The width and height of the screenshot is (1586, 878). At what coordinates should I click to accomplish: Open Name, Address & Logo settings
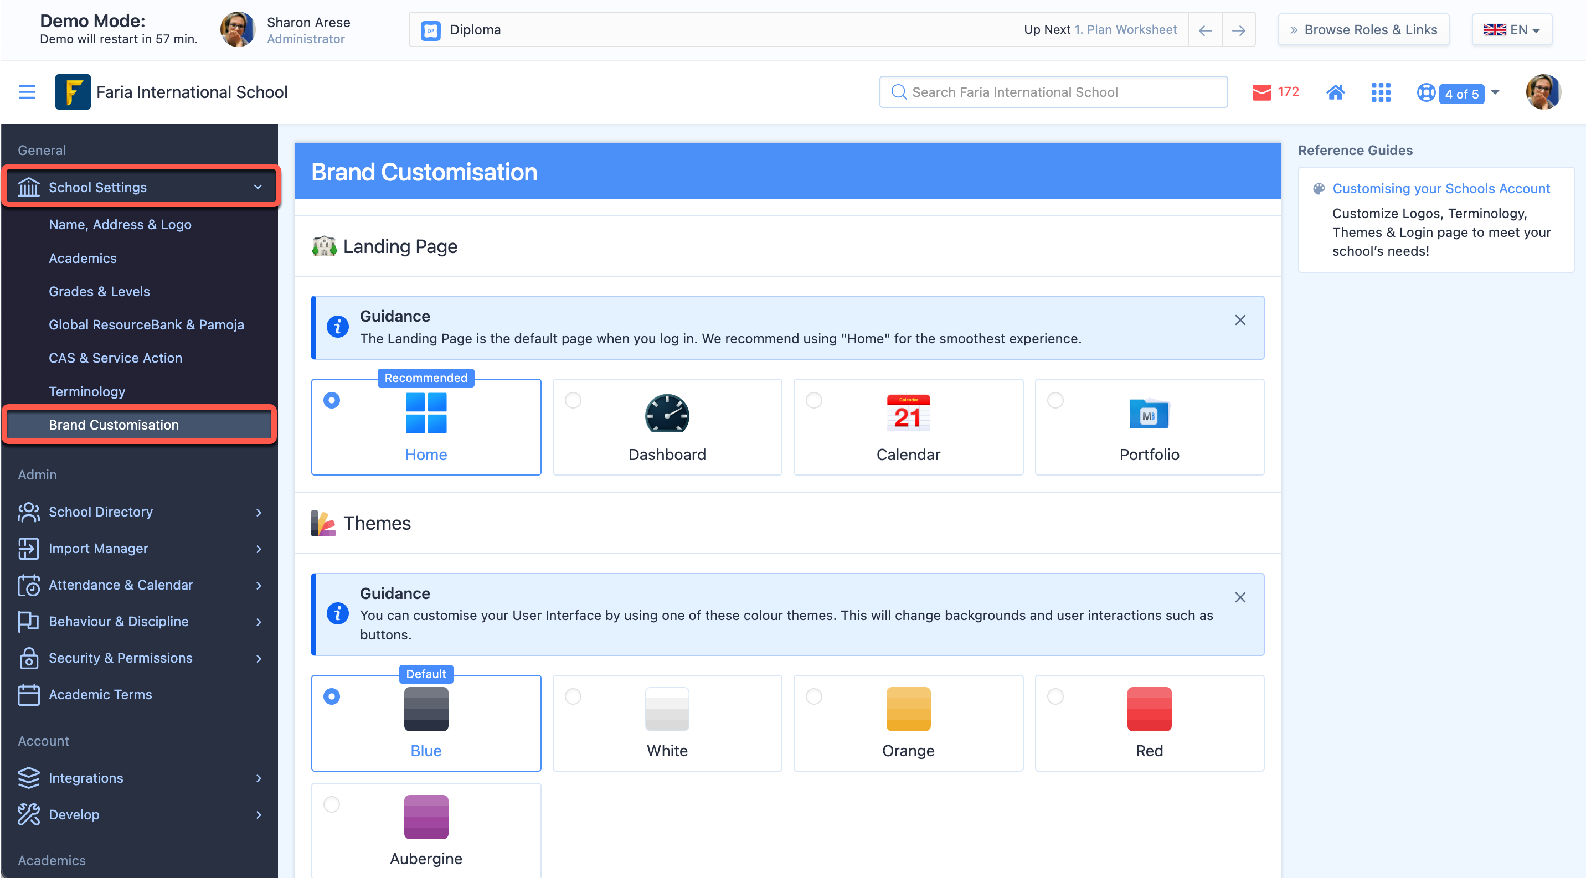(120, 225)
